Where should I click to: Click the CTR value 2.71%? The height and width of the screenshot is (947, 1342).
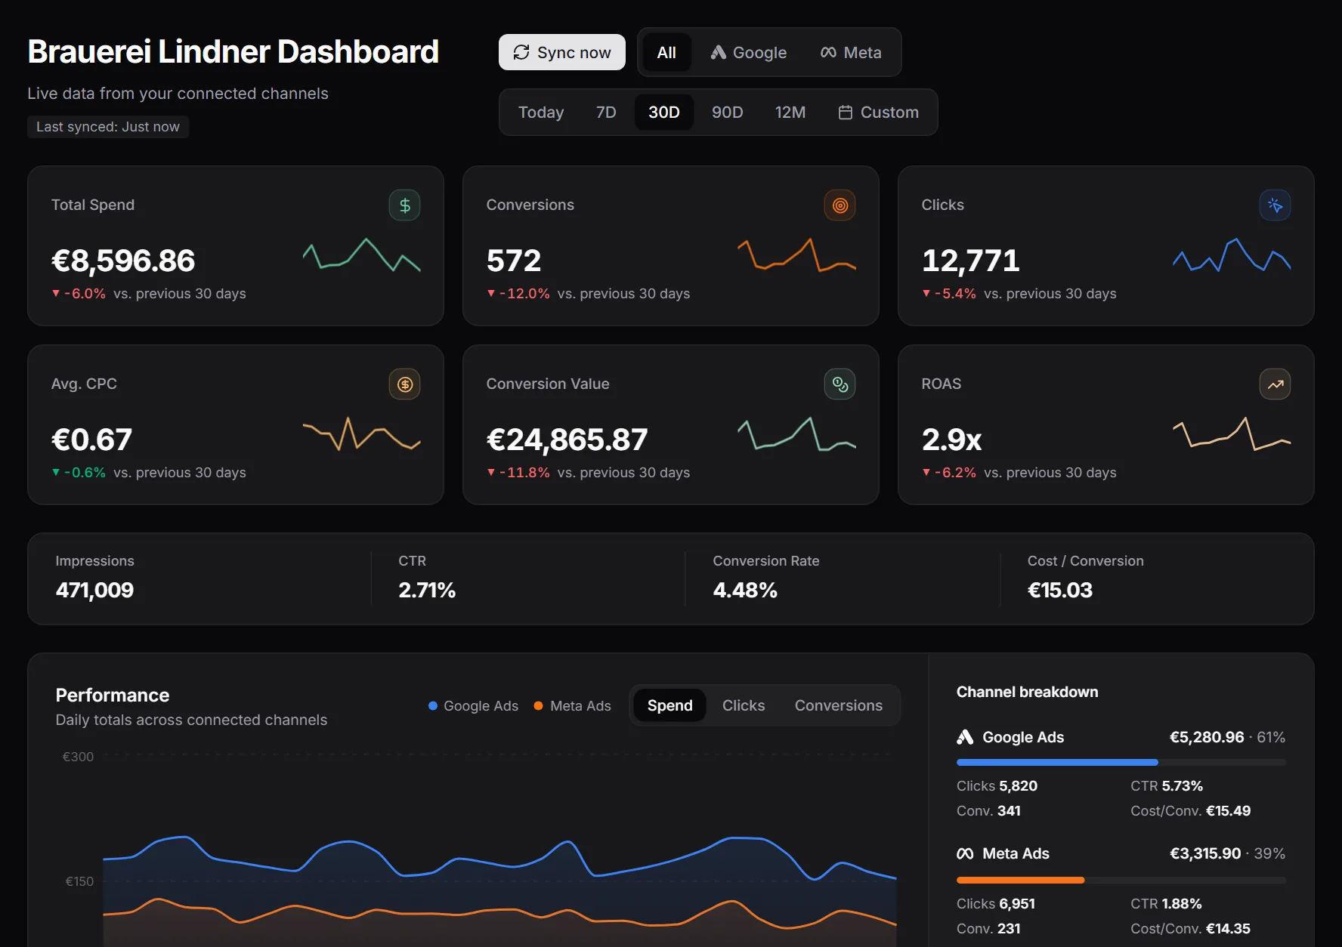tap(427, 590)
